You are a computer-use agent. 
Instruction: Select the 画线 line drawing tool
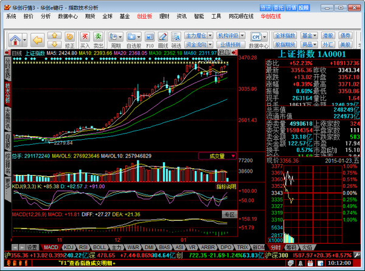tap(162, 39)
